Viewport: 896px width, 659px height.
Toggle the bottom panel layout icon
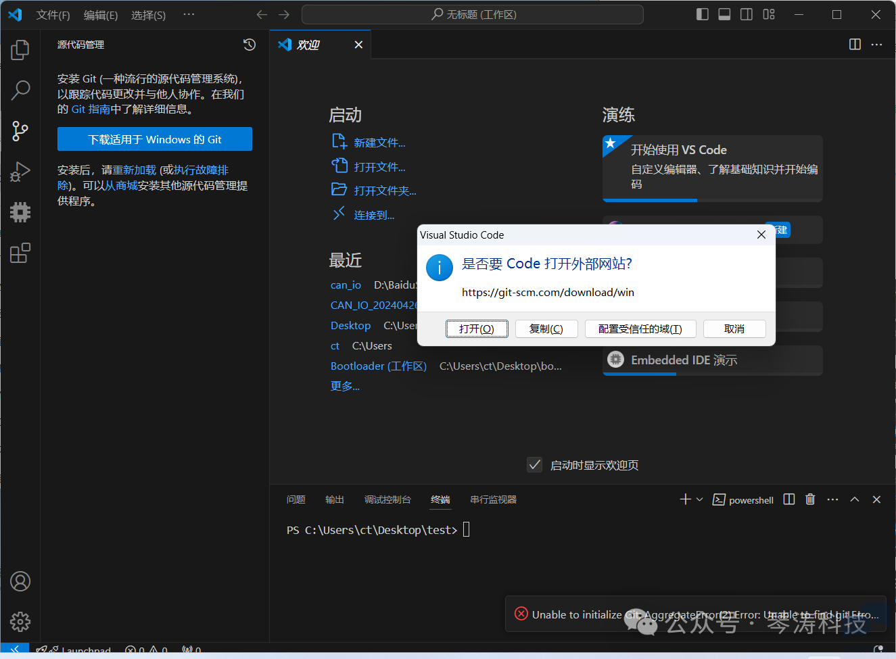coord(724,14)
